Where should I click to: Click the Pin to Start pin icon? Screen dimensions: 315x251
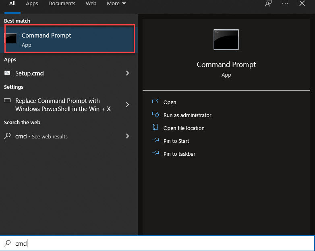click(155, 140)
